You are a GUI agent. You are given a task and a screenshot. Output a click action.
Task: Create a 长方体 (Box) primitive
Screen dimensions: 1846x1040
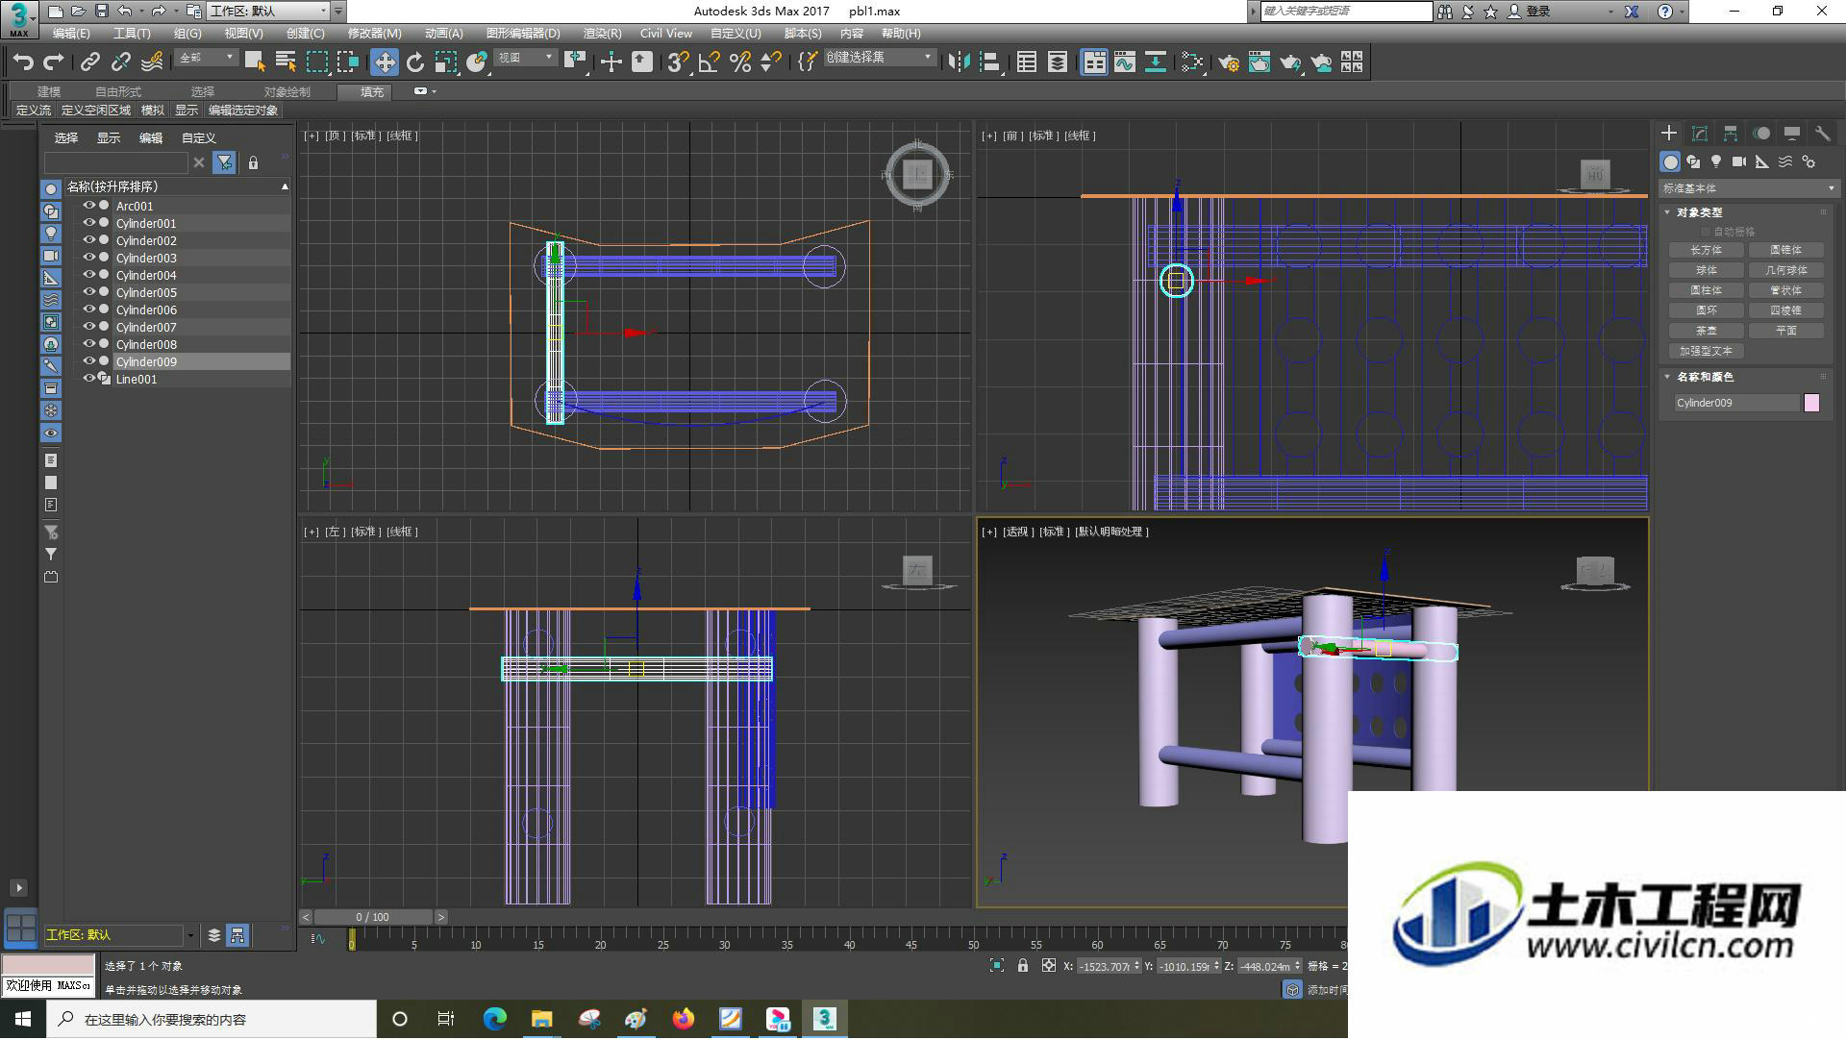pos(1707,250)
